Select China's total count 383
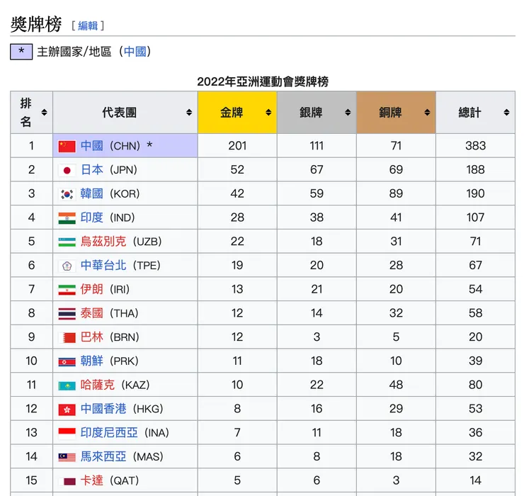 tap(476, 146)
